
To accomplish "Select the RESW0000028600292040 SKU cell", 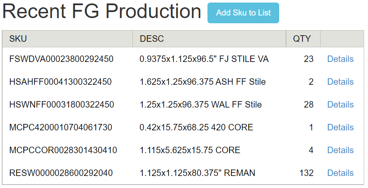I will click(x=61, y=173).
